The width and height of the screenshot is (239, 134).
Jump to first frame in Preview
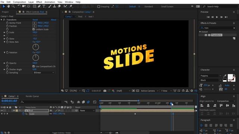pos(208,17)
